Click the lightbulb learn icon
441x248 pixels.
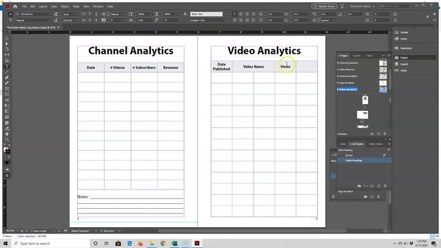[342, 6]
